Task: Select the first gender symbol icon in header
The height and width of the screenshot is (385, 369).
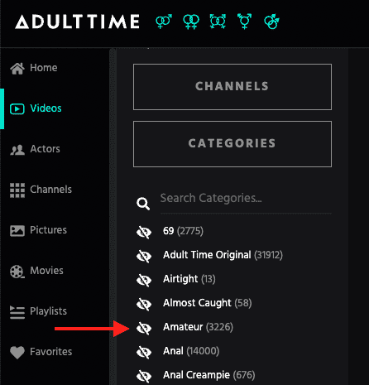Action: pyautogui.click(x=164, y=22)
